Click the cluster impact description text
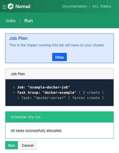 click(57, 45)
